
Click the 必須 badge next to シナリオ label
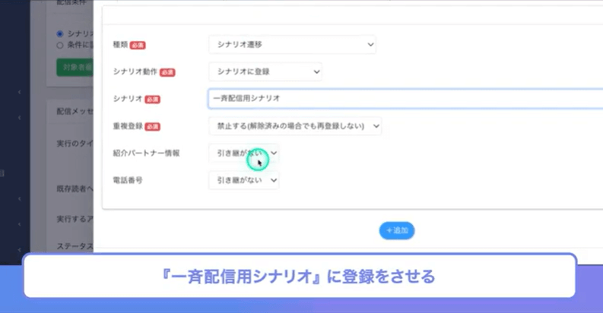(x=153, y=100)
